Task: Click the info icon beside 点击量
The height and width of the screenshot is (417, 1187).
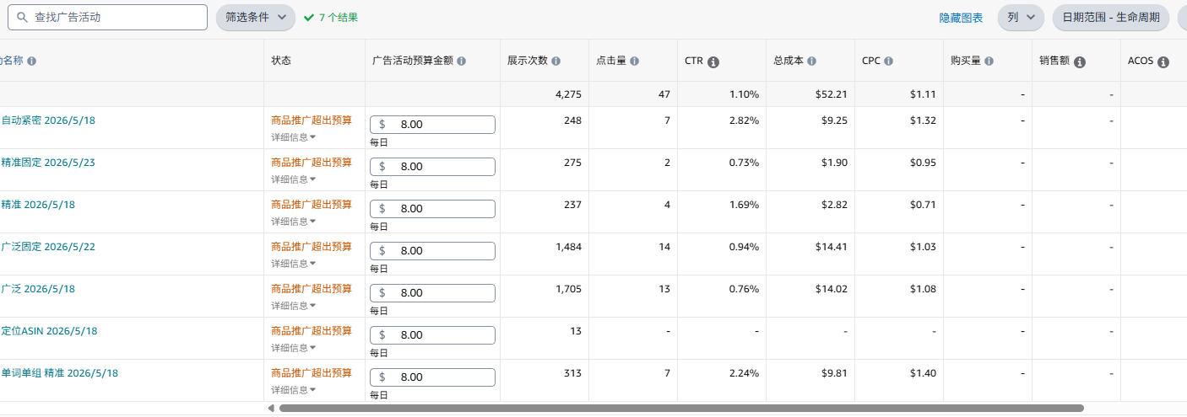Action: pos(634,61)
